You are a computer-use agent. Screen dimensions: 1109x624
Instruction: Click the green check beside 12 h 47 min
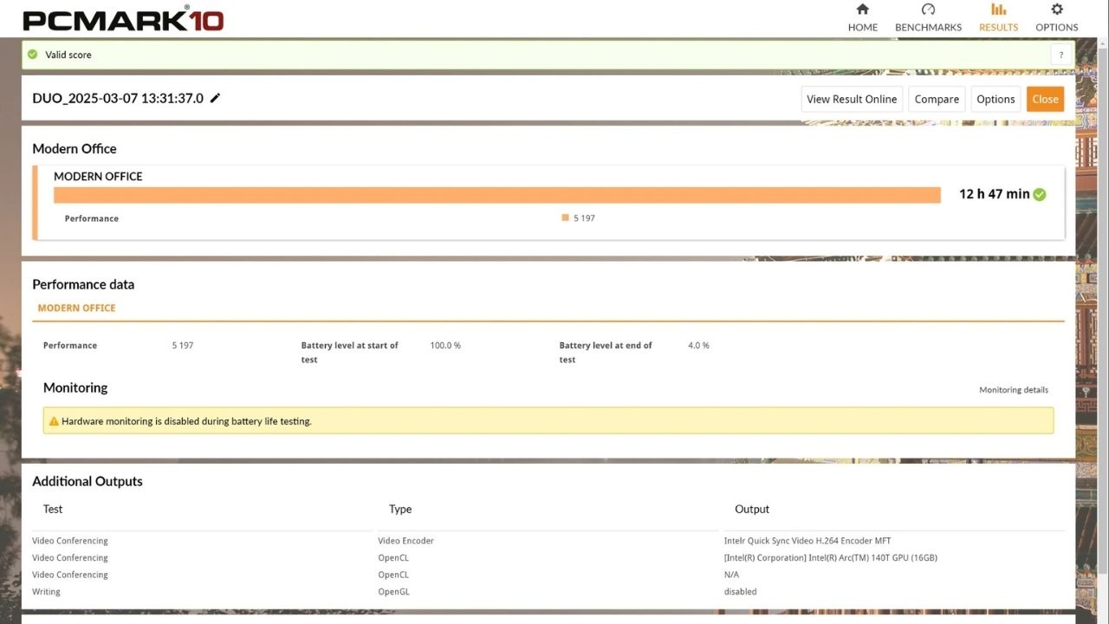1040,194
